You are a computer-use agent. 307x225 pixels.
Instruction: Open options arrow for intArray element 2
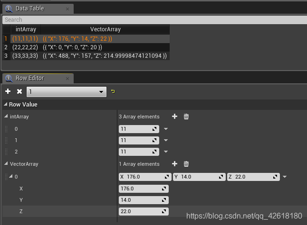tap(166, 152)
